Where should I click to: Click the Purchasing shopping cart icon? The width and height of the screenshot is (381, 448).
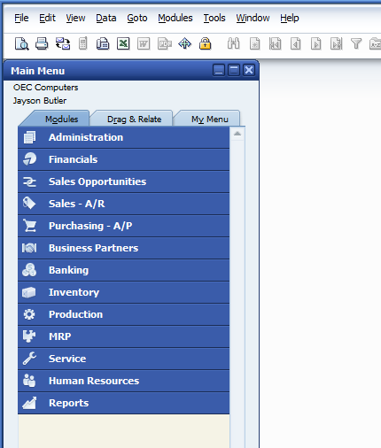click(29, 226)
